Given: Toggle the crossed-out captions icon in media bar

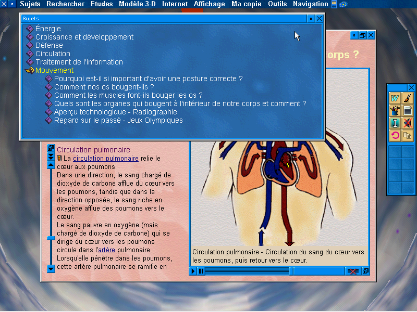Looking at the screenshot, I should coord(353,271).
